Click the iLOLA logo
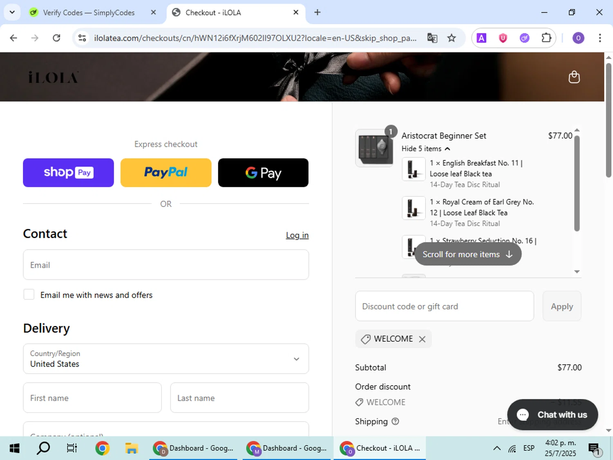Viewport: 613px width, 460px height. 53,77
